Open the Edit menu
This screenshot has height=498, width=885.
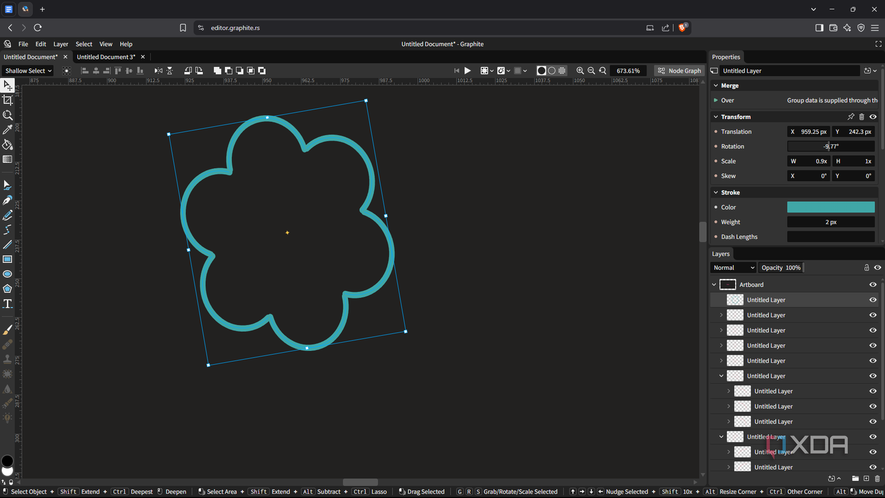tap(41, 44)
